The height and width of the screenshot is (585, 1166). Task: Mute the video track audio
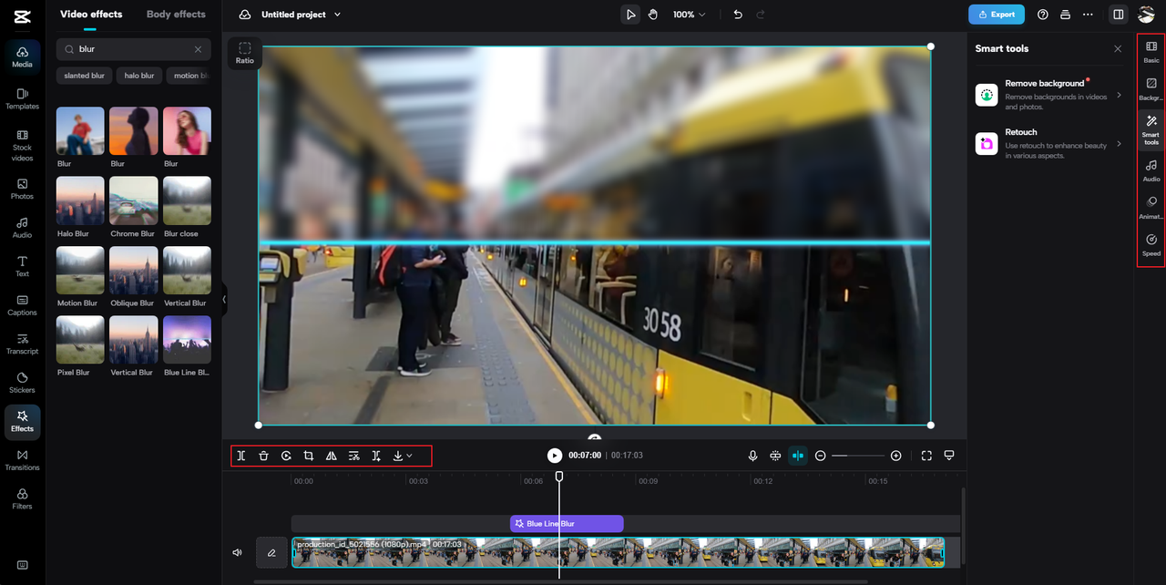(x=237, y=552)
